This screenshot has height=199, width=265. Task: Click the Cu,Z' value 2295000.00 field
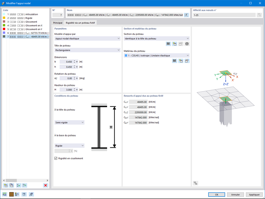click(138, 112)
